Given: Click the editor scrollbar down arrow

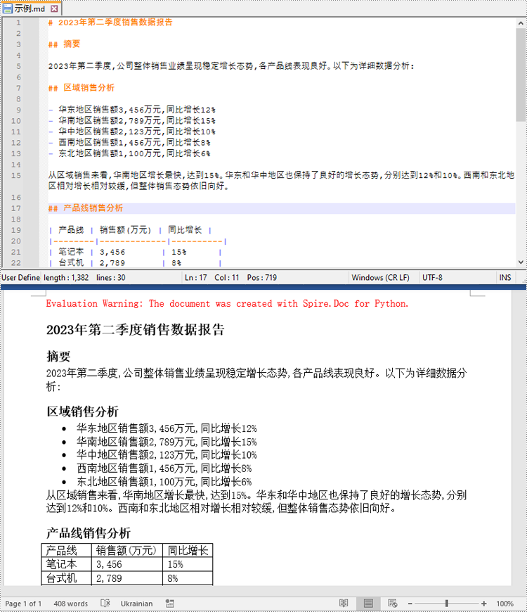Looking at the screenshot, I should coord(521,262).
